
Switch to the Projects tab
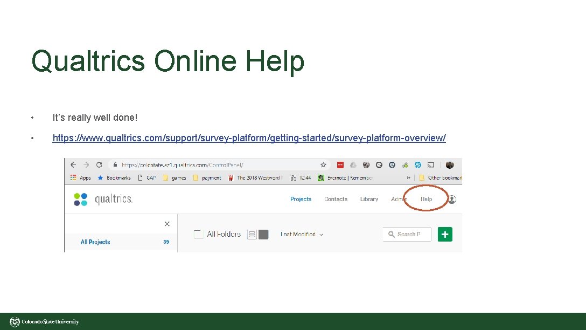click(301, 199)
